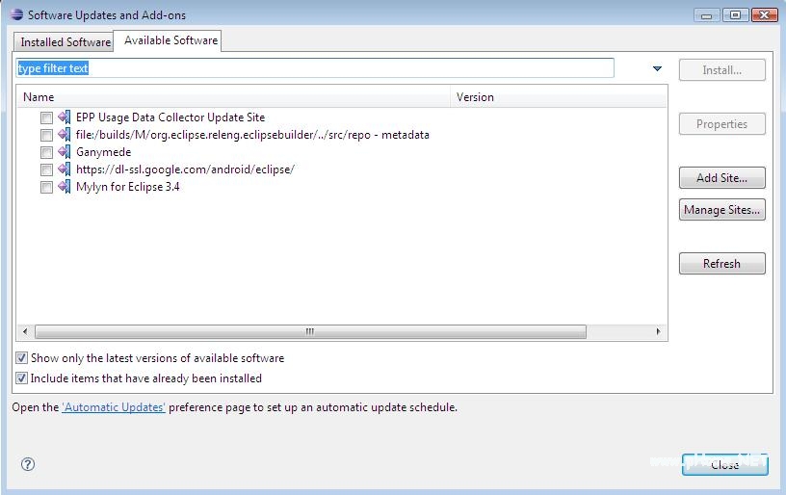Image resolution: width=786 pixels, height=495 pixels.
Task: Focus the type filter text field
Action: [x=315, y=68]
